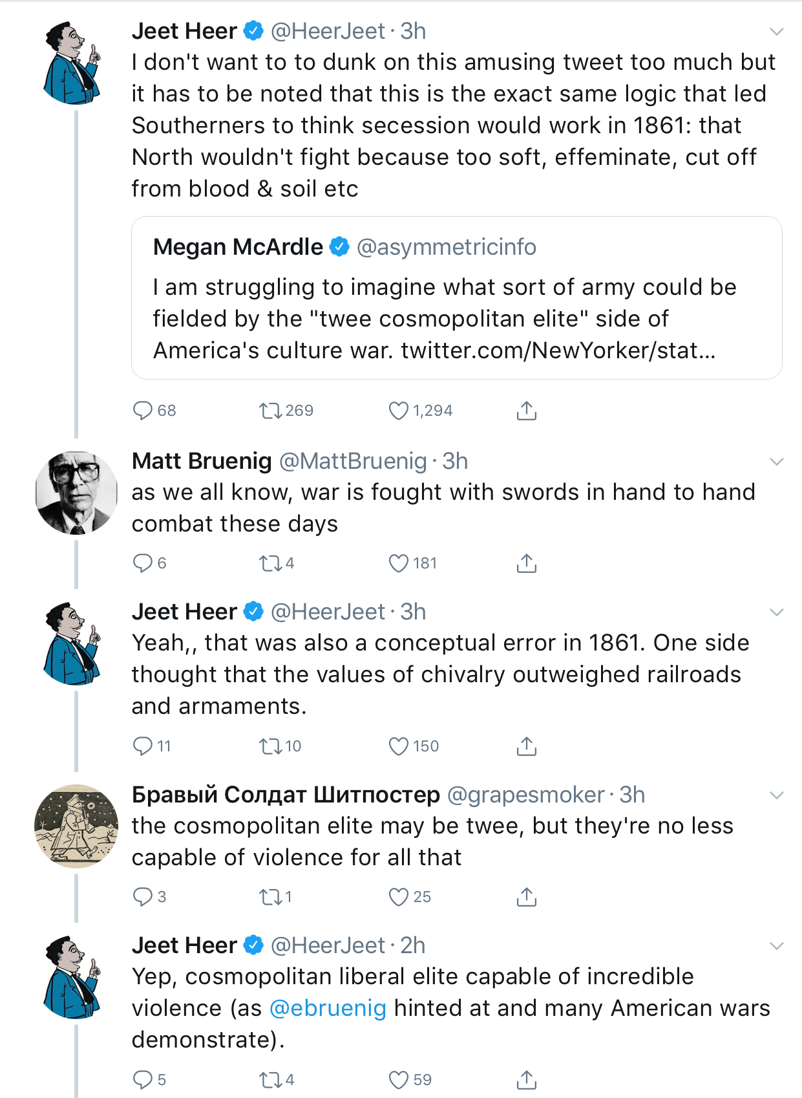This screenshot has height=1098, width=802.
Task: Open Matt Bruenig's profile photo
Action: pos(76,493)
